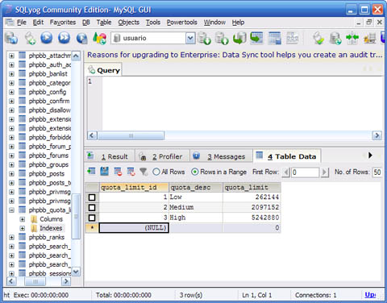
Task: Click the cell containing 2097152
Action: tap(252, 207)
